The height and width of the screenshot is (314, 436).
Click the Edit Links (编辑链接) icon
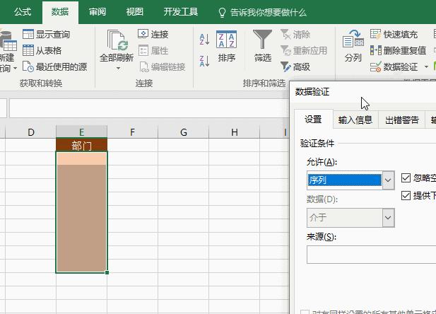point(144,66)
